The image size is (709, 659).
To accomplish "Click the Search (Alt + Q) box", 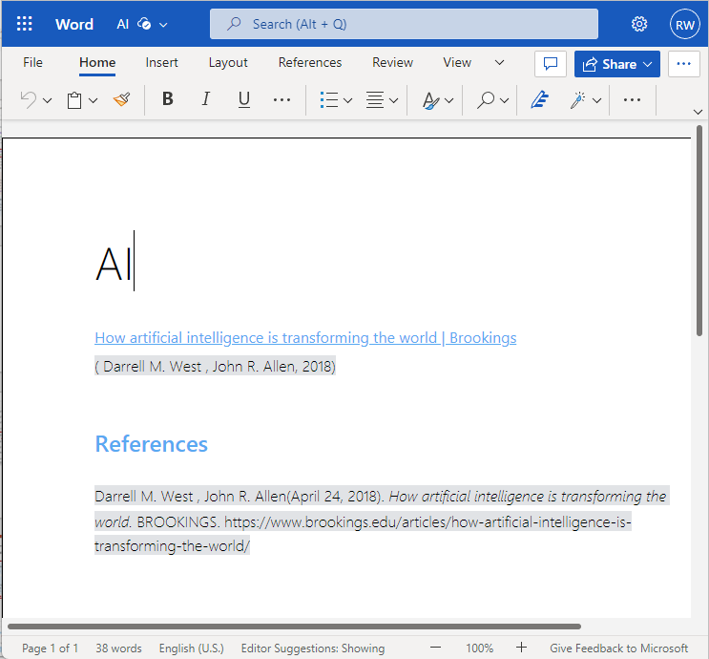I will (404, 24).
